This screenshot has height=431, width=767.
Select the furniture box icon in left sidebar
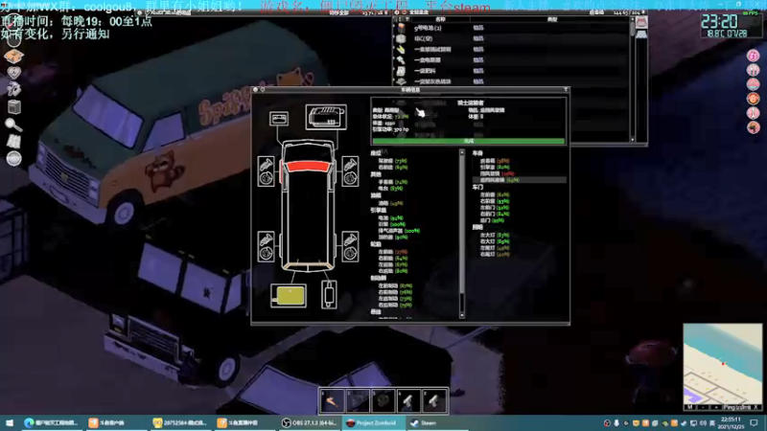(x=14, y=107)
